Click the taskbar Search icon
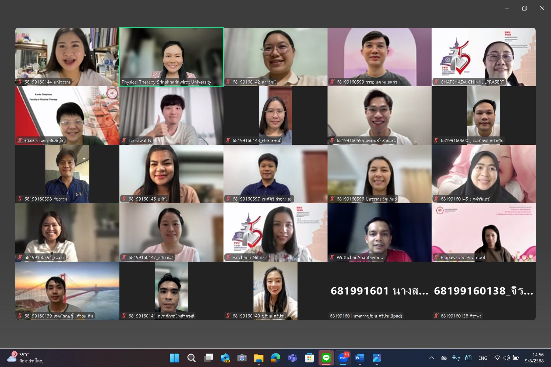Viewport: 551px width, 367px height. click(191, 358)
